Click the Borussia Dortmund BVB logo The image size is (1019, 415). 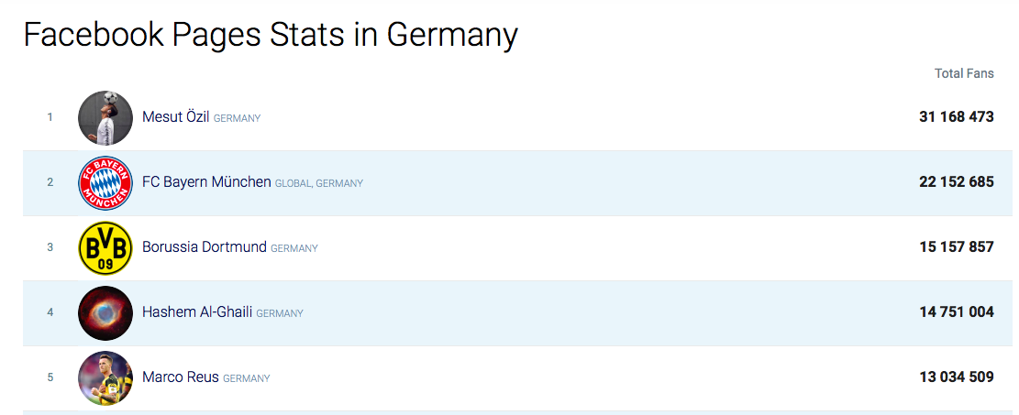click(x=105, y=247)
